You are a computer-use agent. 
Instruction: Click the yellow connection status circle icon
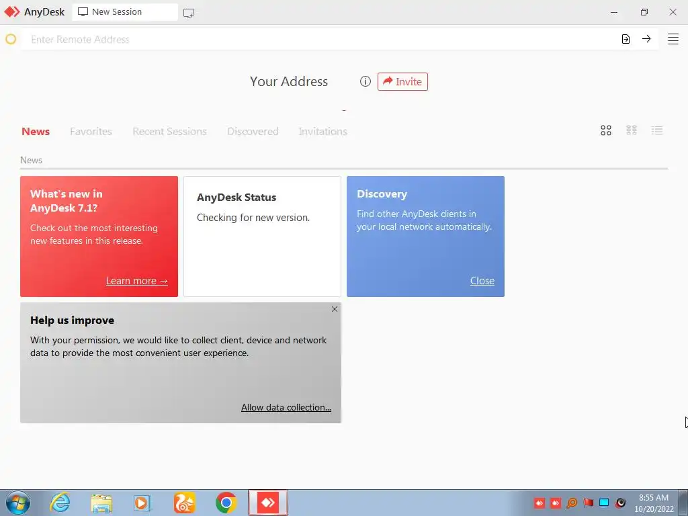pos(11,39)
